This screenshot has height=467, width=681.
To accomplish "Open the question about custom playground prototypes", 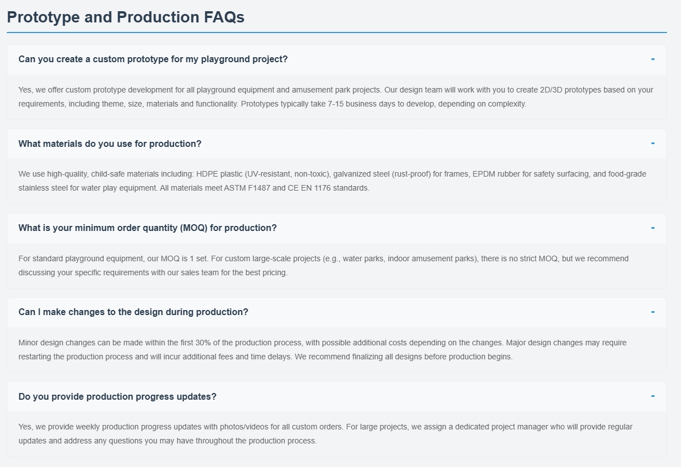I will click(x=153, y=59).
